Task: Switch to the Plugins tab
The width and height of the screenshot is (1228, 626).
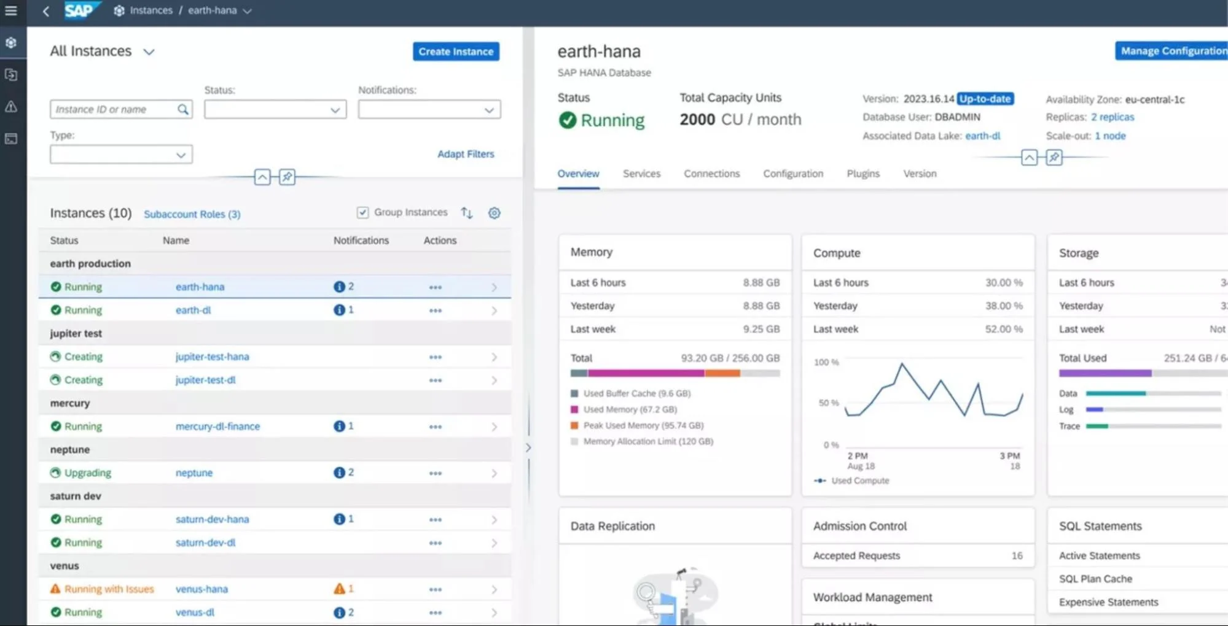Action: pos(863,174)
